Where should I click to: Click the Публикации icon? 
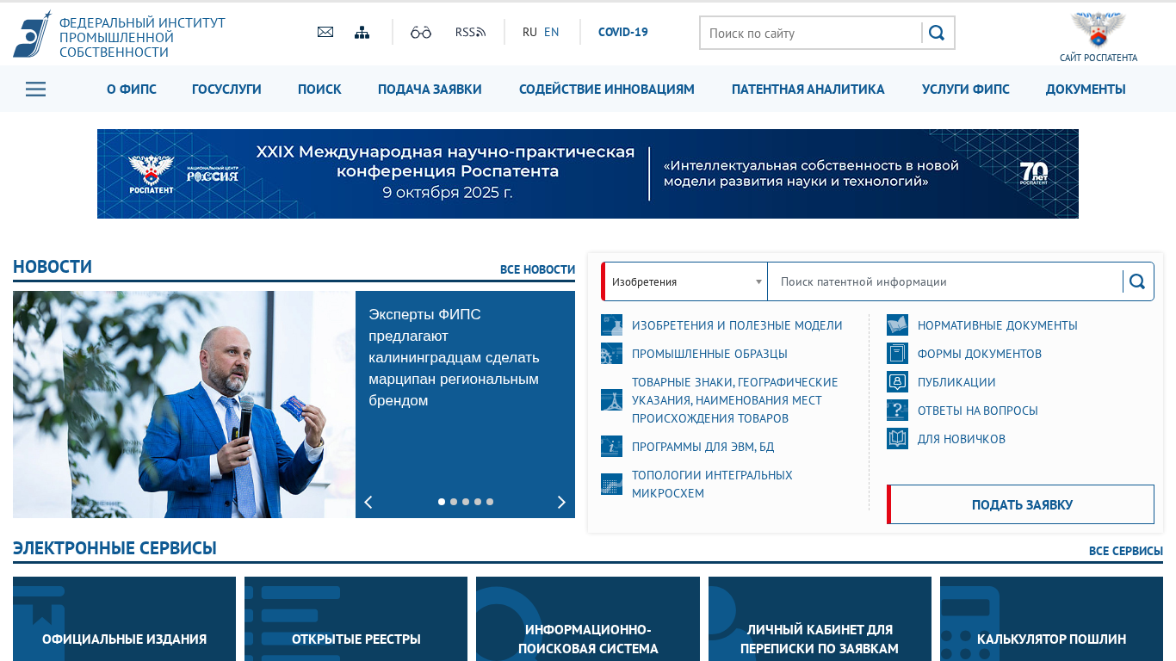point(897,382)
